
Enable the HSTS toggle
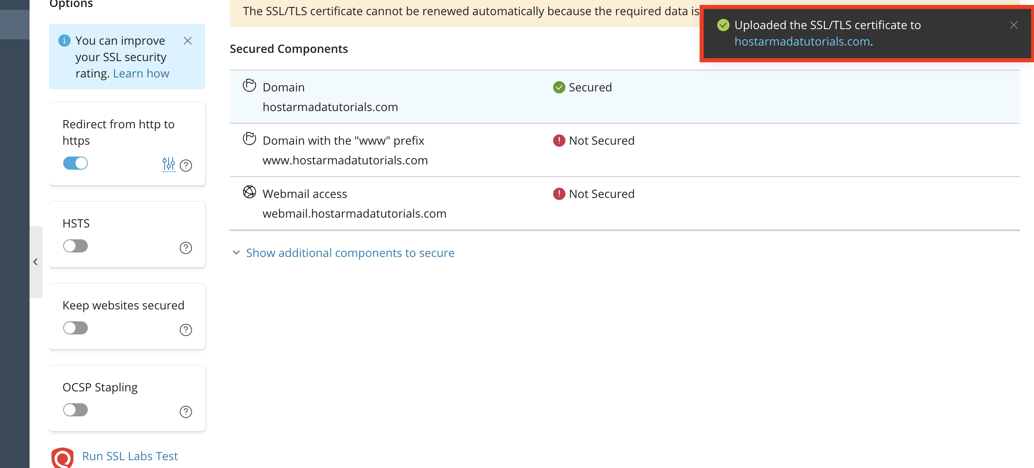tap(75, 245)
